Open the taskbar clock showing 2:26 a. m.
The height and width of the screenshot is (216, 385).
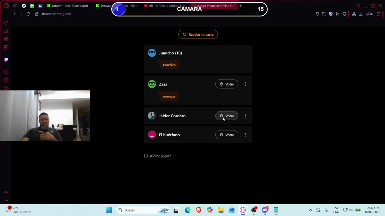point(372,210)
